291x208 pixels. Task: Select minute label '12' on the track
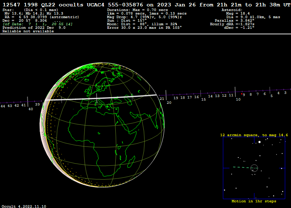tap(224, 96)
